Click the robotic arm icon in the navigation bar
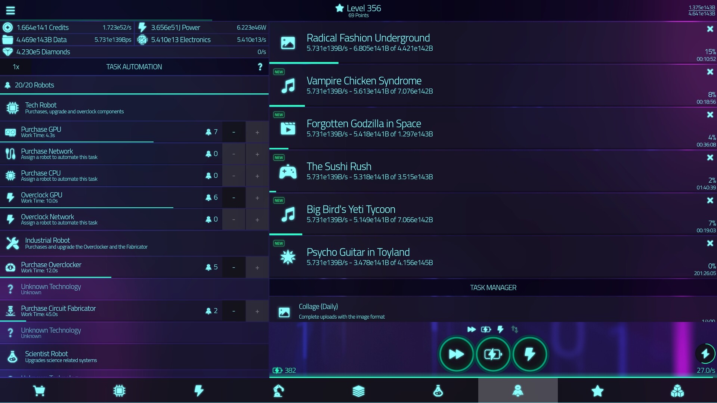 point(278,391)
